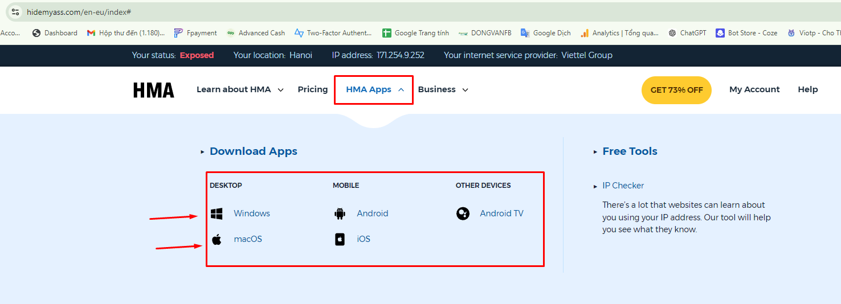Click the DESKTOP column heading
The height and width of the screenshot is (304, 841).
point(226,186)
